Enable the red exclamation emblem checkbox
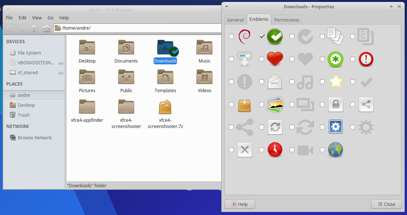The image size is (407, 215). click(x=353, y=59)
